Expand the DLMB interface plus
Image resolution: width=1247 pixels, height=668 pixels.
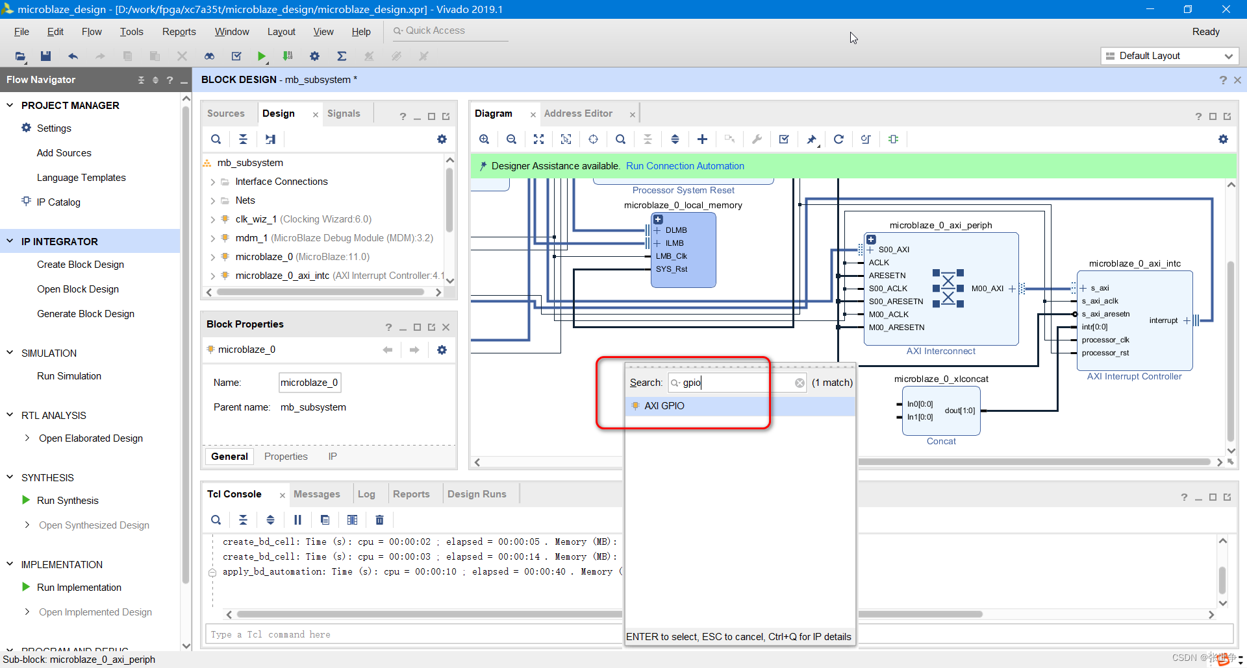pyautogui.click(x=657, y=230)
